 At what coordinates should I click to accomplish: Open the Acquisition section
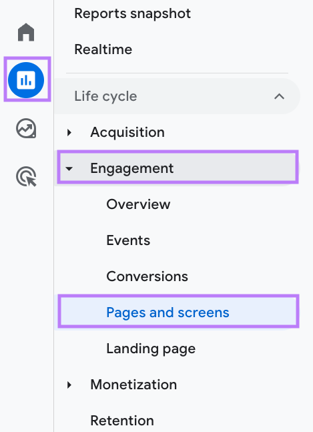tap(127, 132)
